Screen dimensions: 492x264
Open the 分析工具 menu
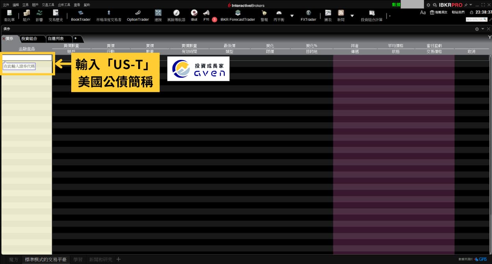coord(64,5)
